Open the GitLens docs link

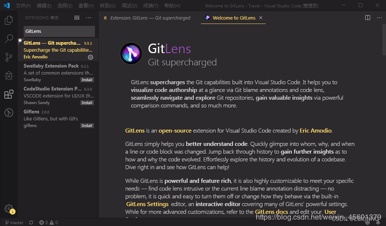pos(271,212)
